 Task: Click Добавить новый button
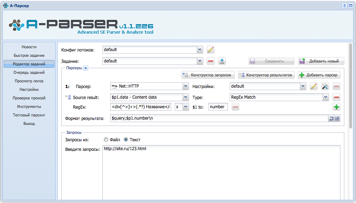pyautogui.click(x=321, y=61)
